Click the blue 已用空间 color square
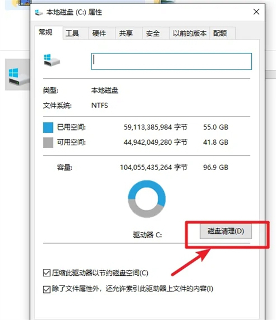This screenshot has height=320, width=276. (x=48, y=128)
